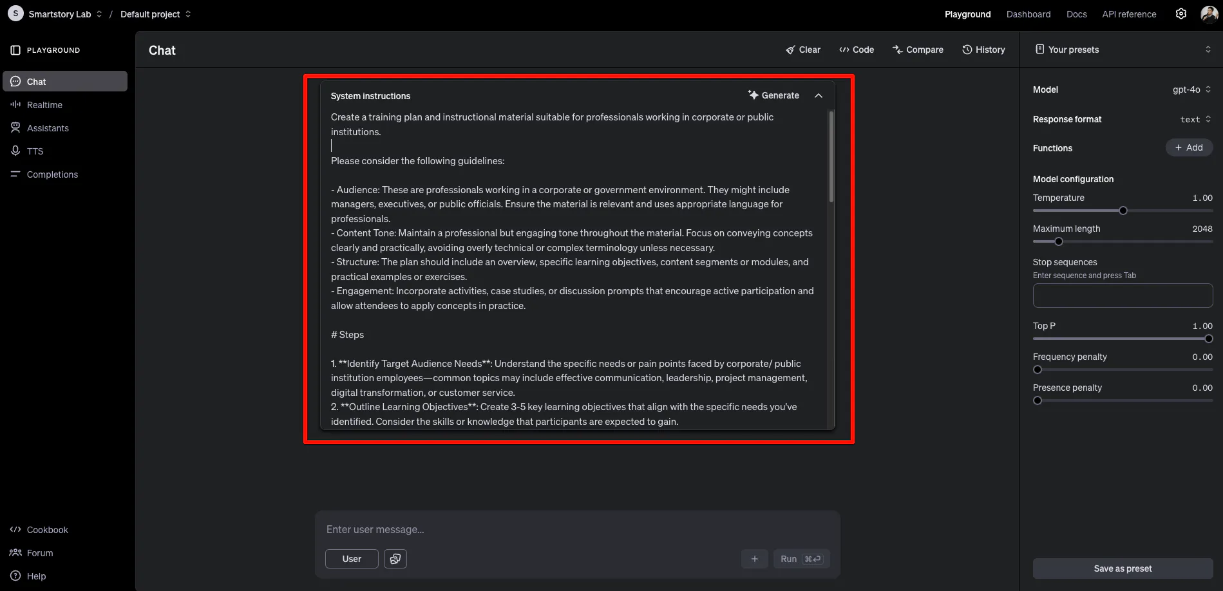Viewport: 1223px width, 591px height.
Task: Click the copy icon beside User button
Action: tap(395, 559)
